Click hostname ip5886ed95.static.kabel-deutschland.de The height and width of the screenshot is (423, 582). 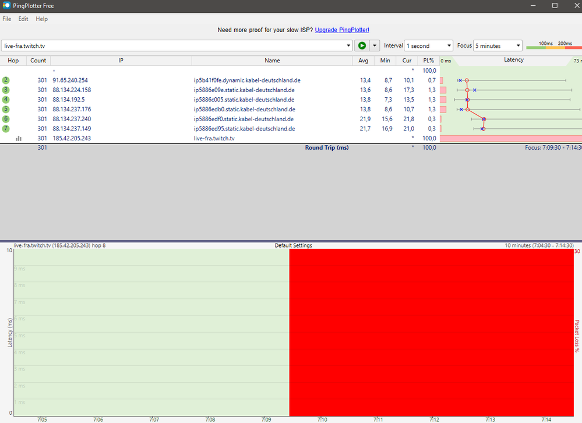245,128
